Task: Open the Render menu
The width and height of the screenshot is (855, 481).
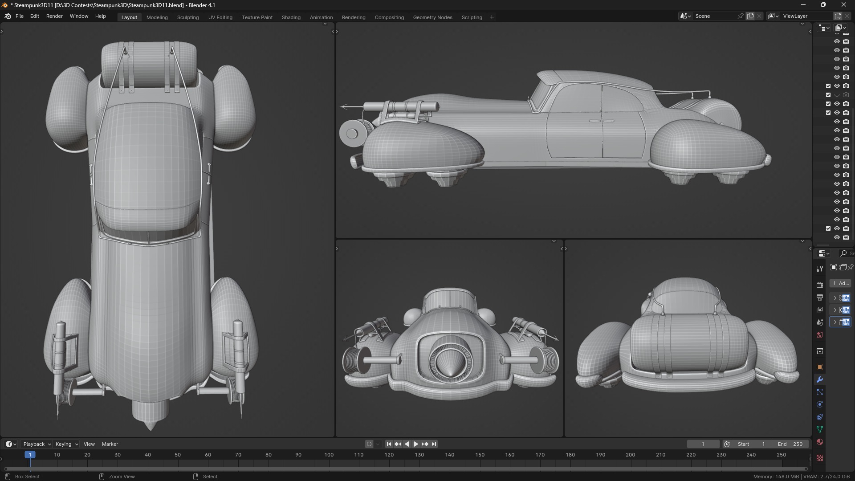Action: coord(54,16)
